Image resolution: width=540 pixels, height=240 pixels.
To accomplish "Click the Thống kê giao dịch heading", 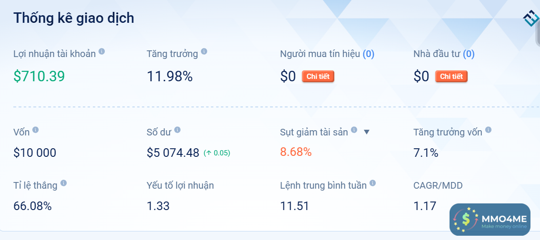I will pos(74,18).
